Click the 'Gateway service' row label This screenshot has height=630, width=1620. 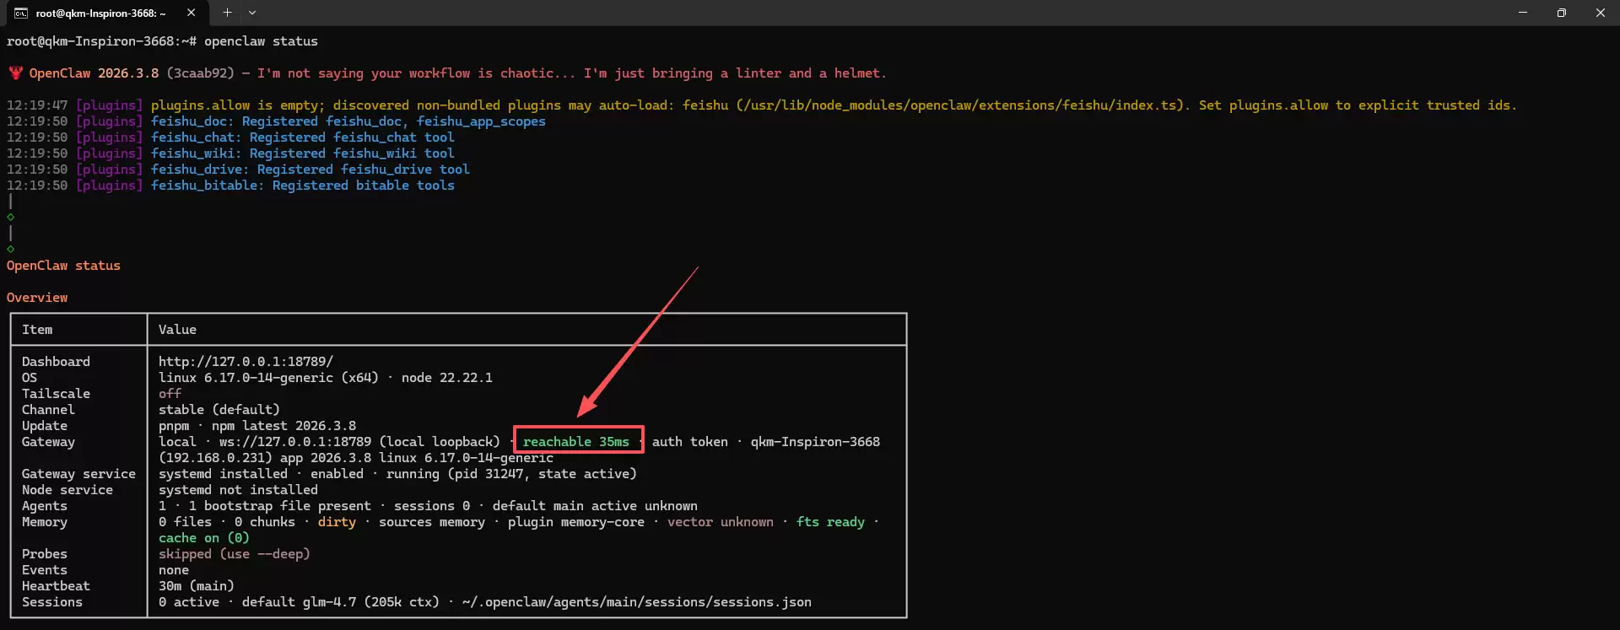click(78, 474)
